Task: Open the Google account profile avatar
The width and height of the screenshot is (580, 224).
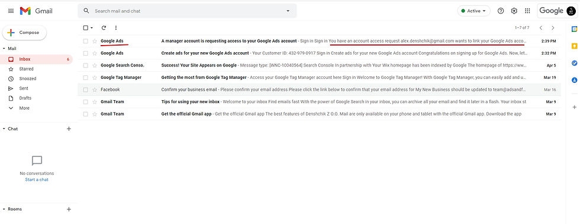Action: click(x=571, y=11)
